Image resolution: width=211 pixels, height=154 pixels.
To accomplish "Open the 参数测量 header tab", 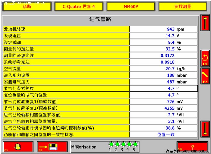I will 183,6.
